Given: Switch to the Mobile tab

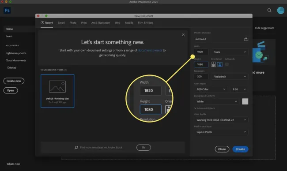Looking at the screenshot, I should click(129, 23).
